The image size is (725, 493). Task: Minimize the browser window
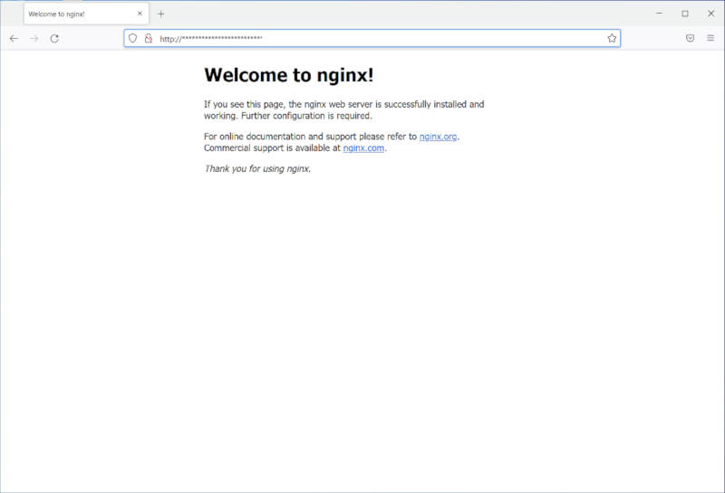click(660, 14)
